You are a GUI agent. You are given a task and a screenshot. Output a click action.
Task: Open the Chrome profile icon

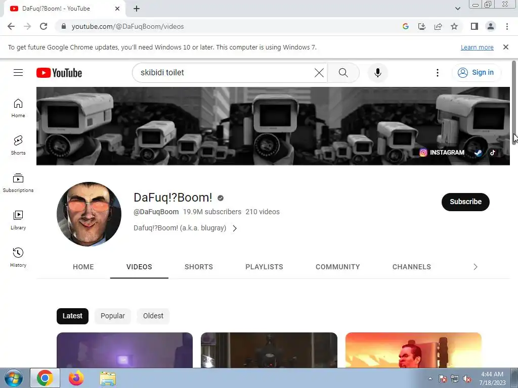(x=491, y=26)
